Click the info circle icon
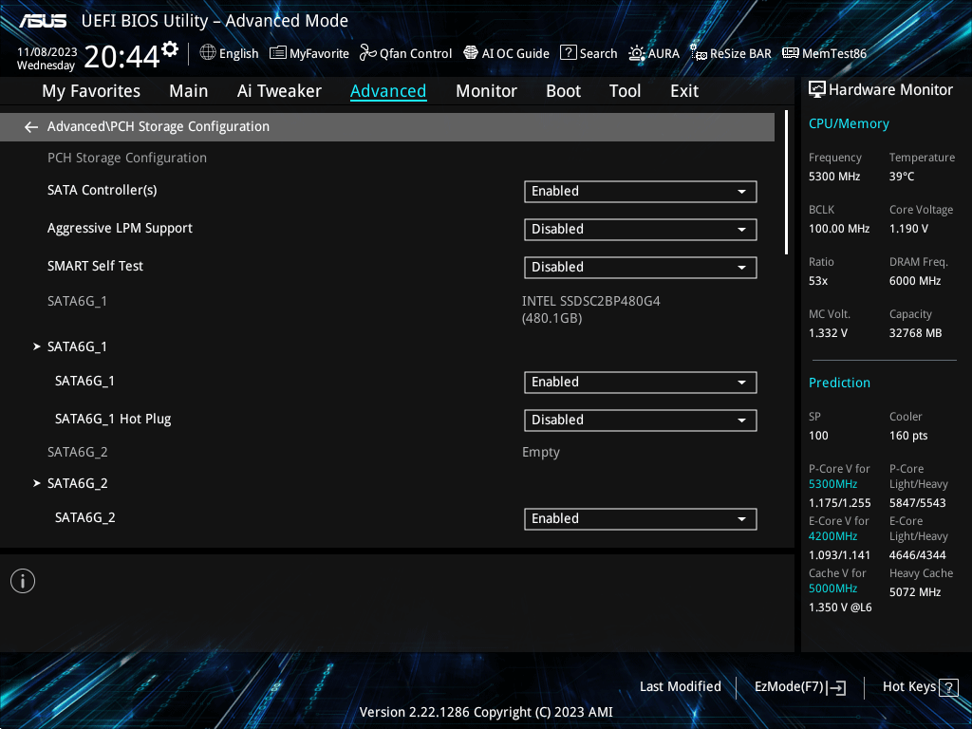Screen dimensions: 972x729 tap(23, 581)
